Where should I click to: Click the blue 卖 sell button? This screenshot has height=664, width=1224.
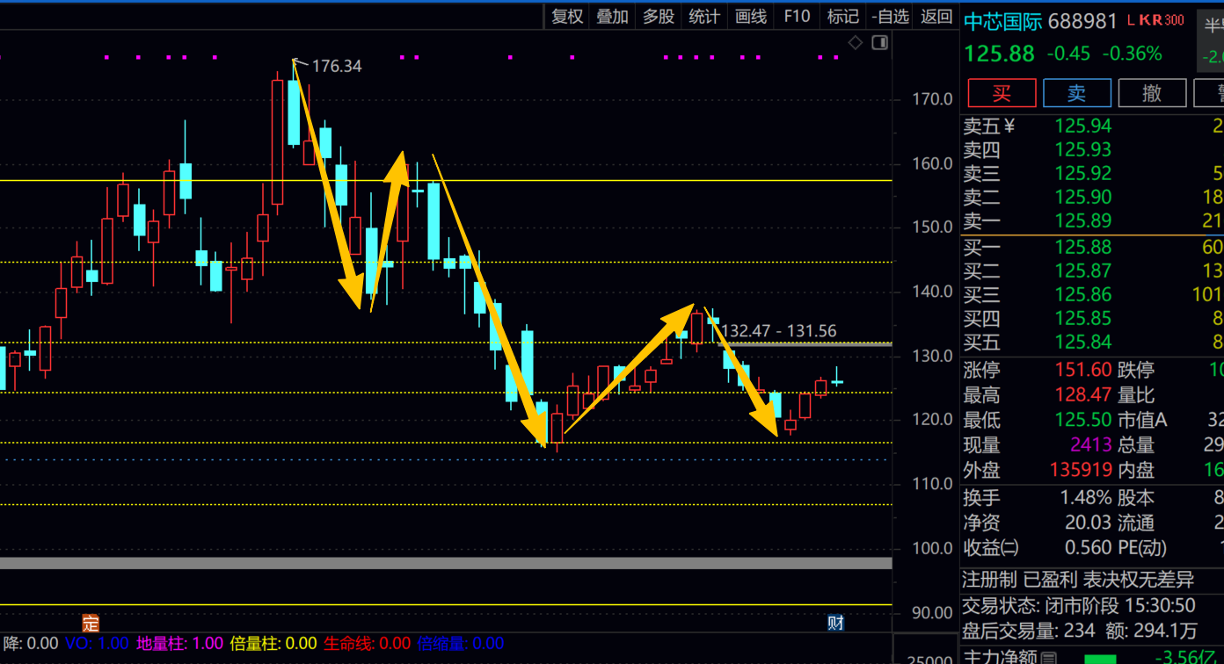click(x=1077, y=93)
